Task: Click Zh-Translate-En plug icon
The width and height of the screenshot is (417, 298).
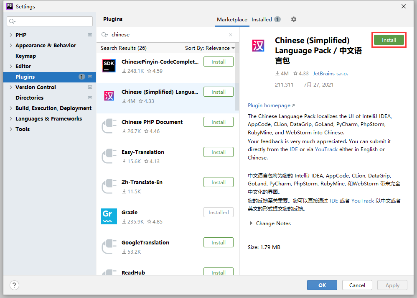Action: tap(109, 186)
